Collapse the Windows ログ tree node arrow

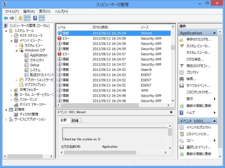(x=17, y=51)
